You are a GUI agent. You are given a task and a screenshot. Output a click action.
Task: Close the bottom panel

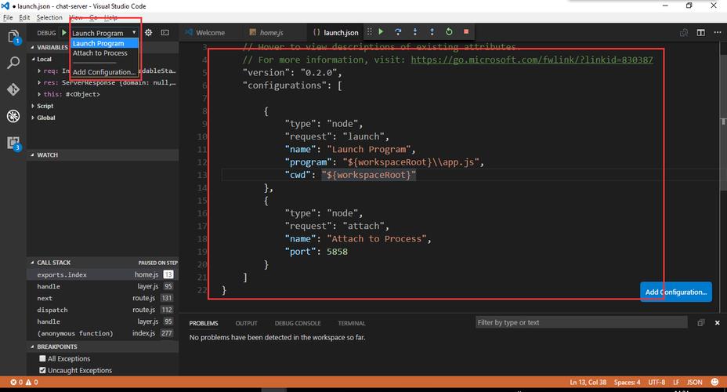(x=718, y=323)
